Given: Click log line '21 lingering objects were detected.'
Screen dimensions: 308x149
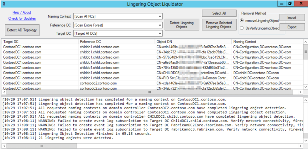Looking at the screenshot, I should (x=58, y=138).
